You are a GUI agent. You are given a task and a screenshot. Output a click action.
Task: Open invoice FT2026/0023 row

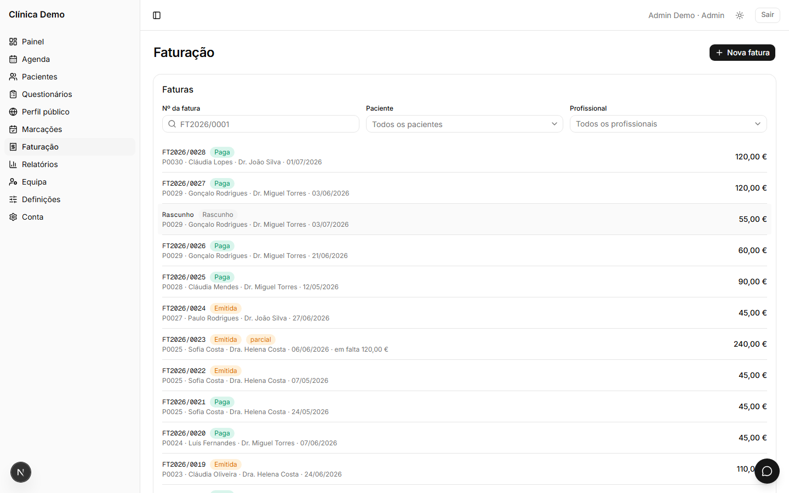[x=465, y=344]
